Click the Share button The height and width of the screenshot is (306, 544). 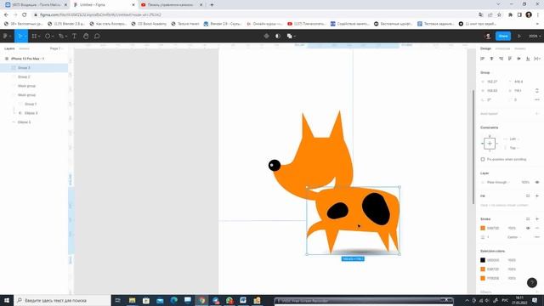(x=503, y=36)
